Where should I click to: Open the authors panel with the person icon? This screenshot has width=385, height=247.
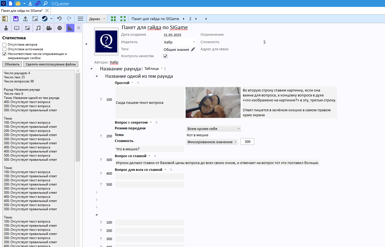6,28
